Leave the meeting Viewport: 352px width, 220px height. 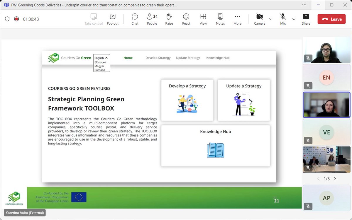[x=331, y=19]
